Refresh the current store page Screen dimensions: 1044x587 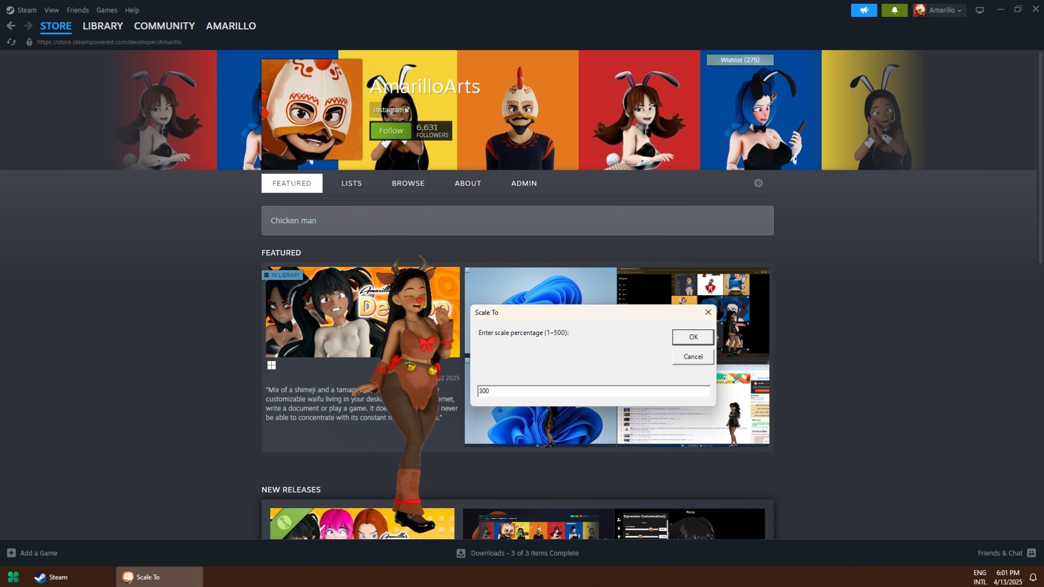11,41
